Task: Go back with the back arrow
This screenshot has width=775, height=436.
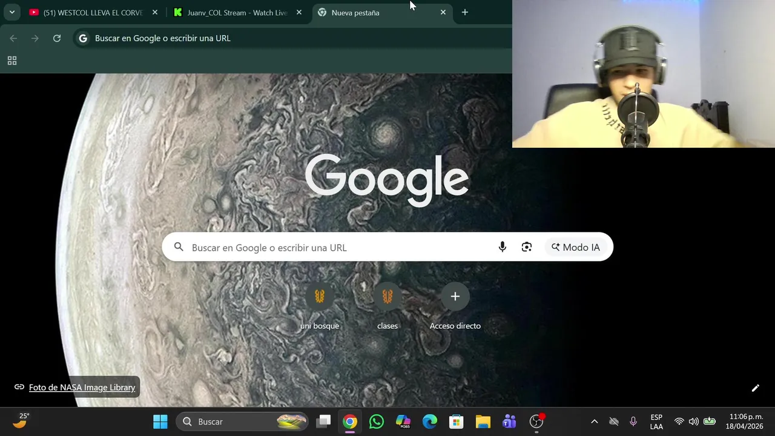Action: 13,38
